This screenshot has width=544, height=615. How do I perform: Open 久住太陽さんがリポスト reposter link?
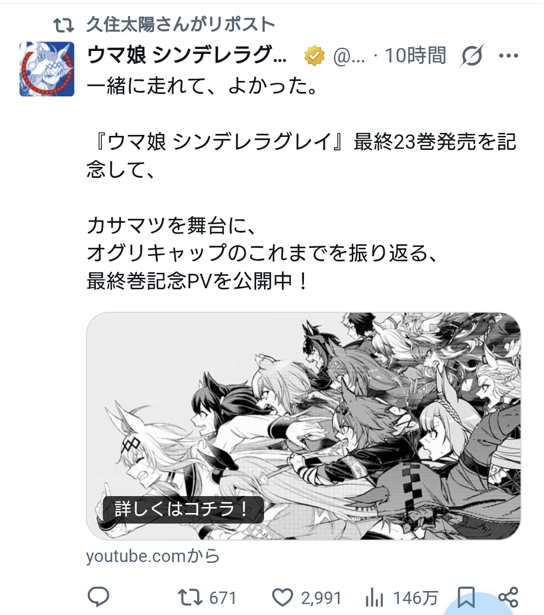(181, 24)
